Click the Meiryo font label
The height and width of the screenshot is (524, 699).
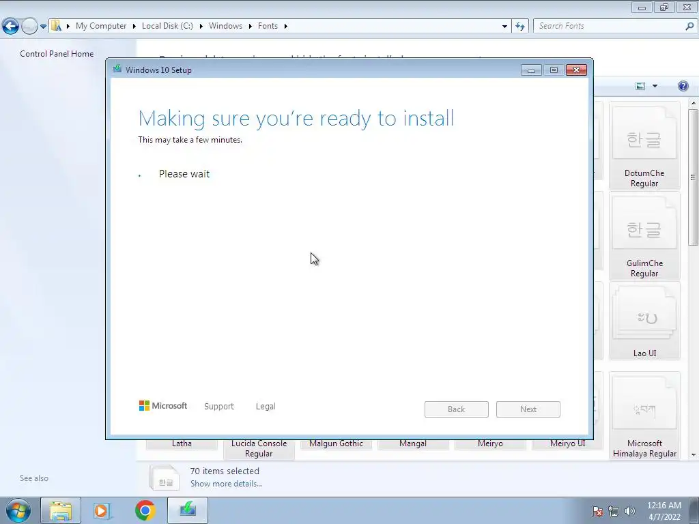tap(490, 443)
